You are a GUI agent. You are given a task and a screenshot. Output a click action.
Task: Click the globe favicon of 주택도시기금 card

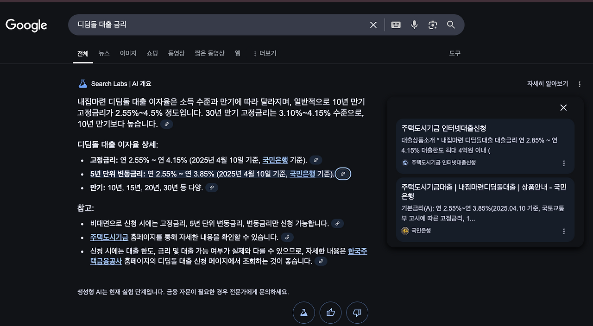coord(405,163)
